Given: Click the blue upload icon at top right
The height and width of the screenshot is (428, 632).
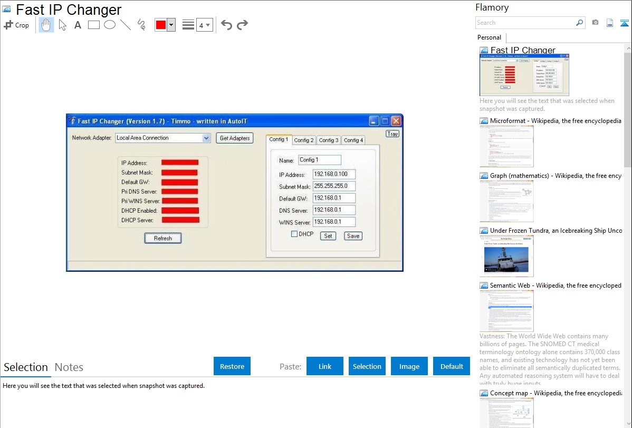Looking at the screenshot, I should pyautogui.click(x=624, y=23).
